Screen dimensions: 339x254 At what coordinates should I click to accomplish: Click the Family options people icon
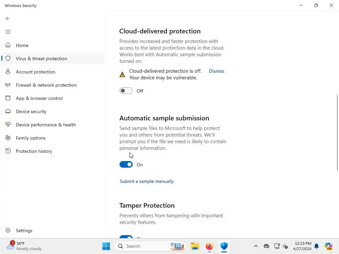[x=8, y=138]
